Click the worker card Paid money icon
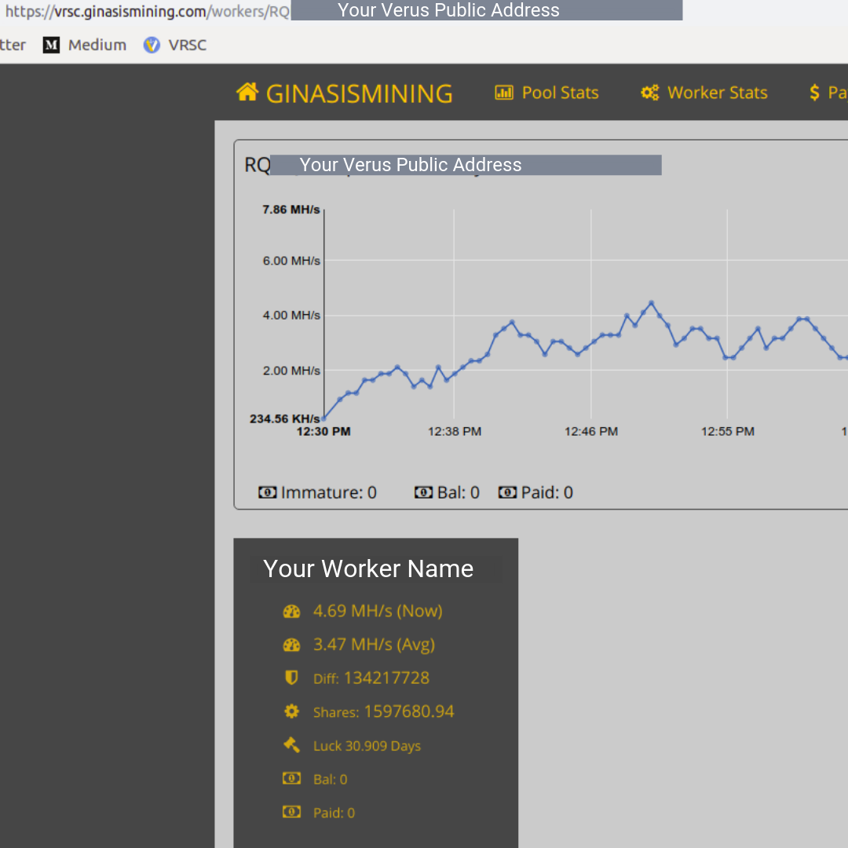 (x=291, y=812)
